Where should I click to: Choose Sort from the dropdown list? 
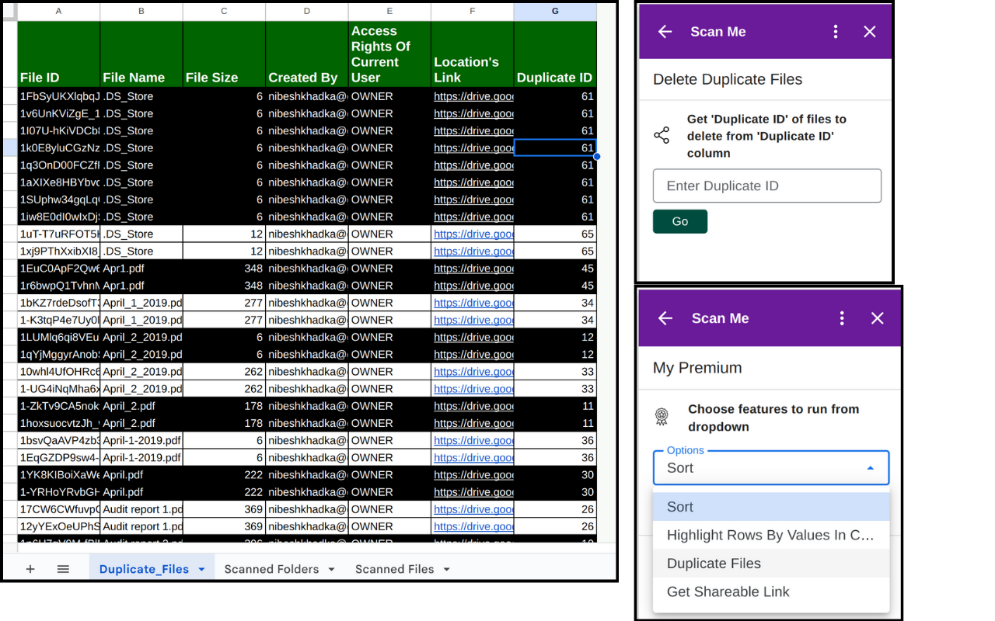[x=771, y=507]
